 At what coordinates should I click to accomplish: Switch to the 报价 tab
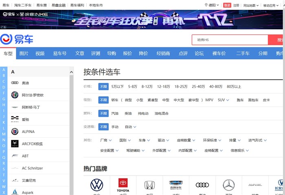127,53
